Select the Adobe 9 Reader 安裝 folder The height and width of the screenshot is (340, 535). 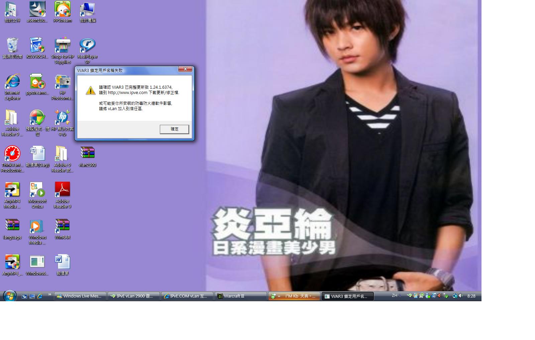point(63,159)
